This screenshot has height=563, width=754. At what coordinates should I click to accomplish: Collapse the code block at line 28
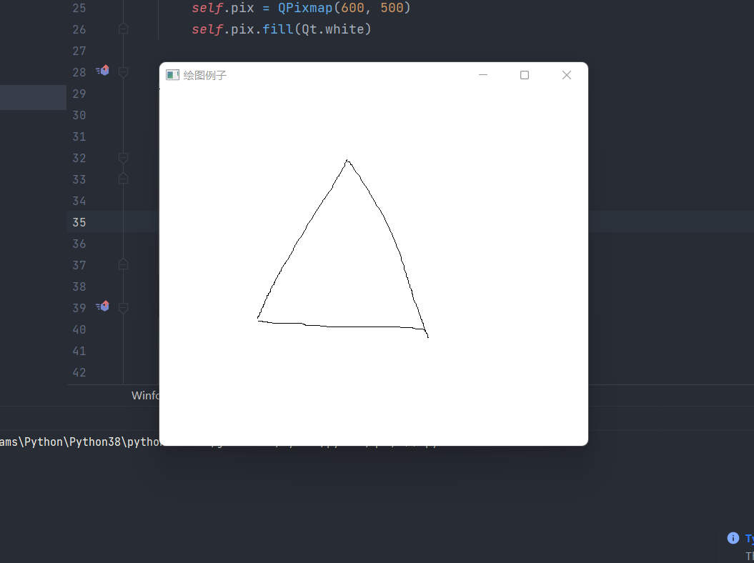(x=123, y=72)
